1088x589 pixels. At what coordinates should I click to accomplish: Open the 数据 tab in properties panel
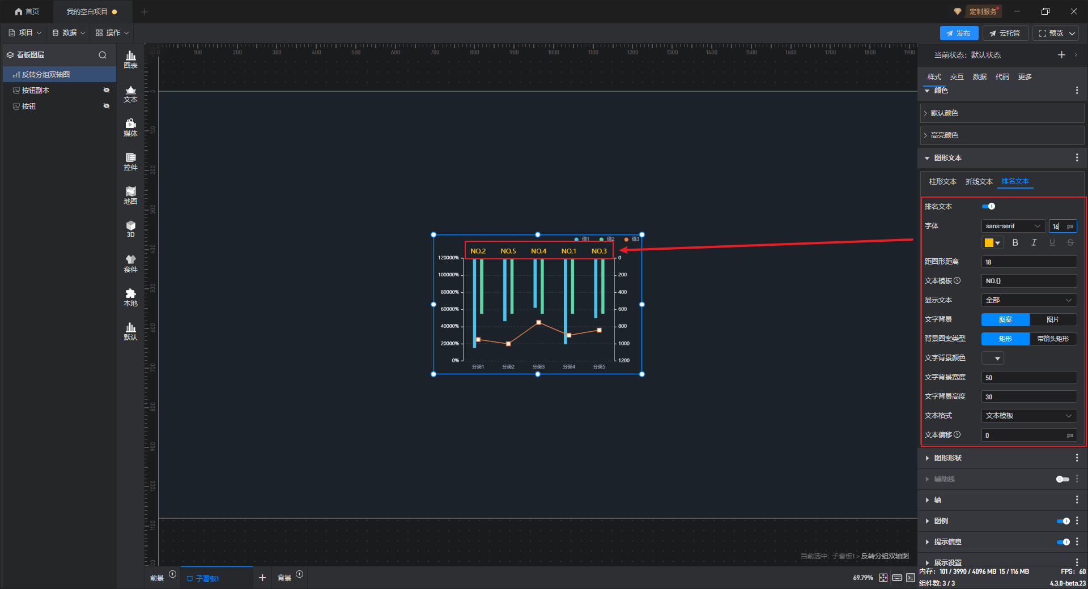[979, 77]
